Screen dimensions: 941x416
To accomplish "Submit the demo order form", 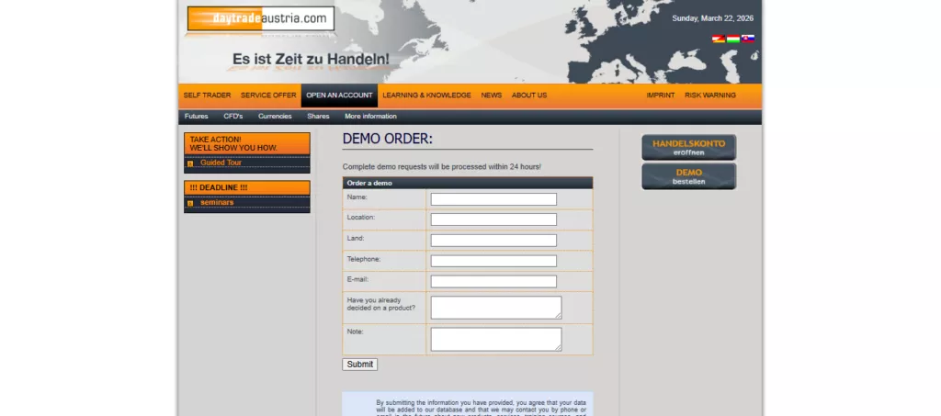I will (x=359, y=365).
